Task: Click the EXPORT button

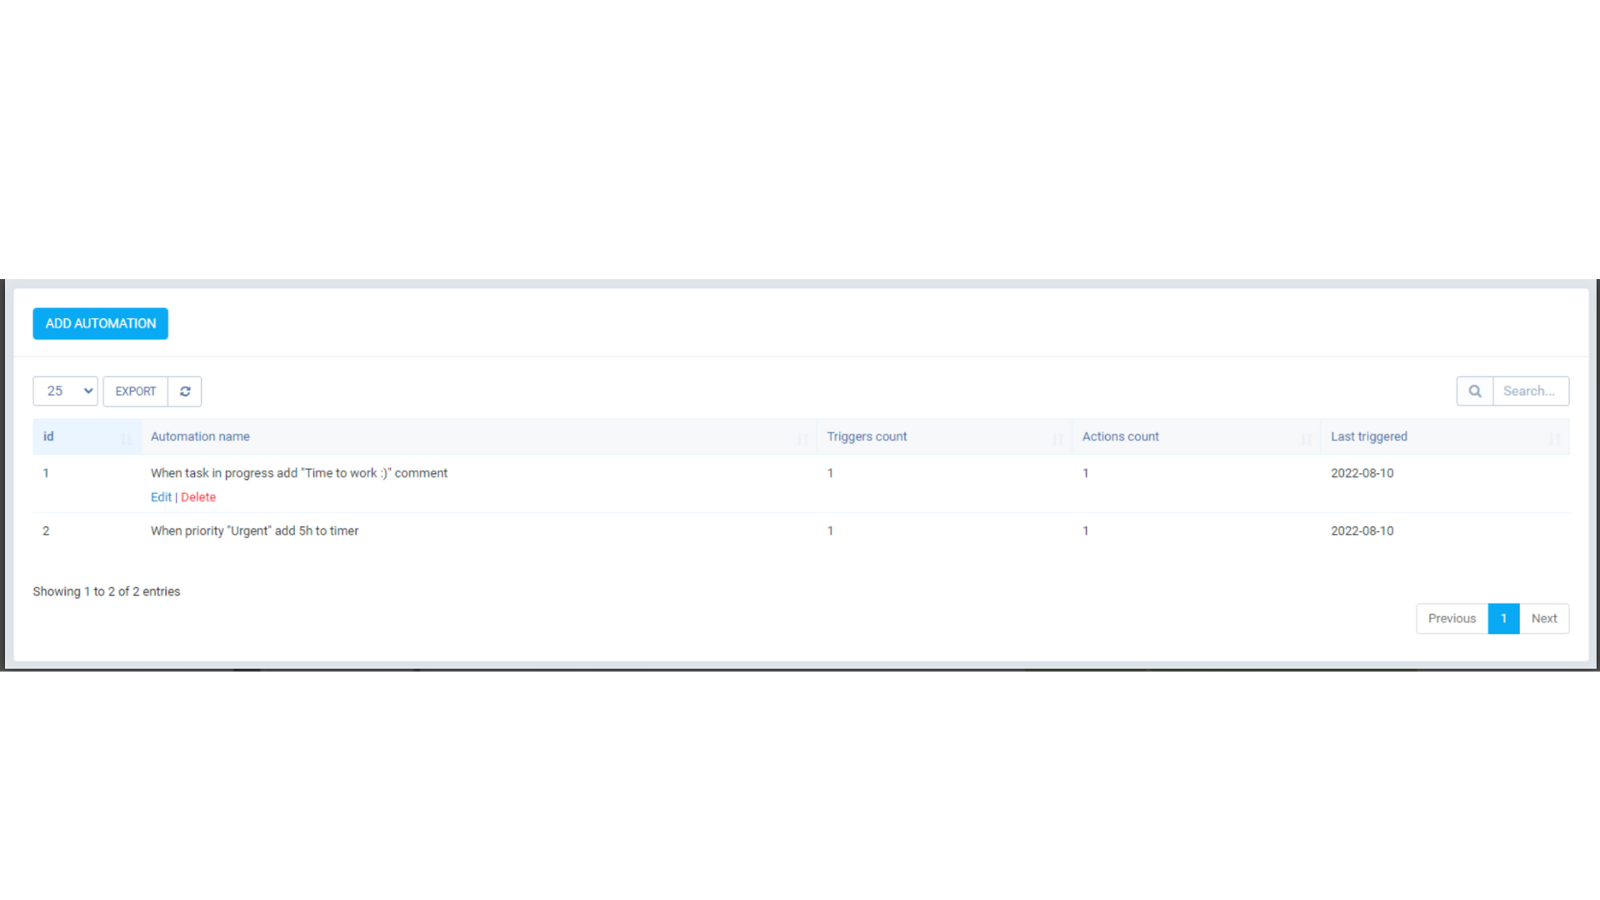Action: (x=135, y=391)
